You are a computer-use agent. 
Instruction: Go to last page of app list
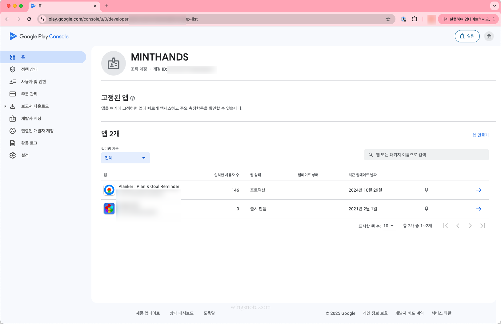coord(483,226)
